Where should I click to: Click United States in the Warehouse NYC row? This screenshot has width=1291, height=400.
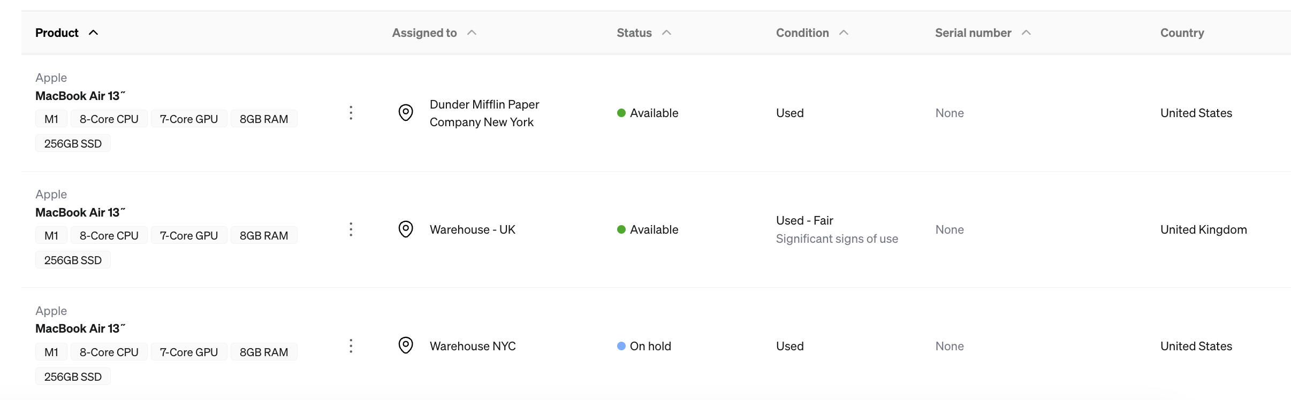click(x=1196, y=346)
